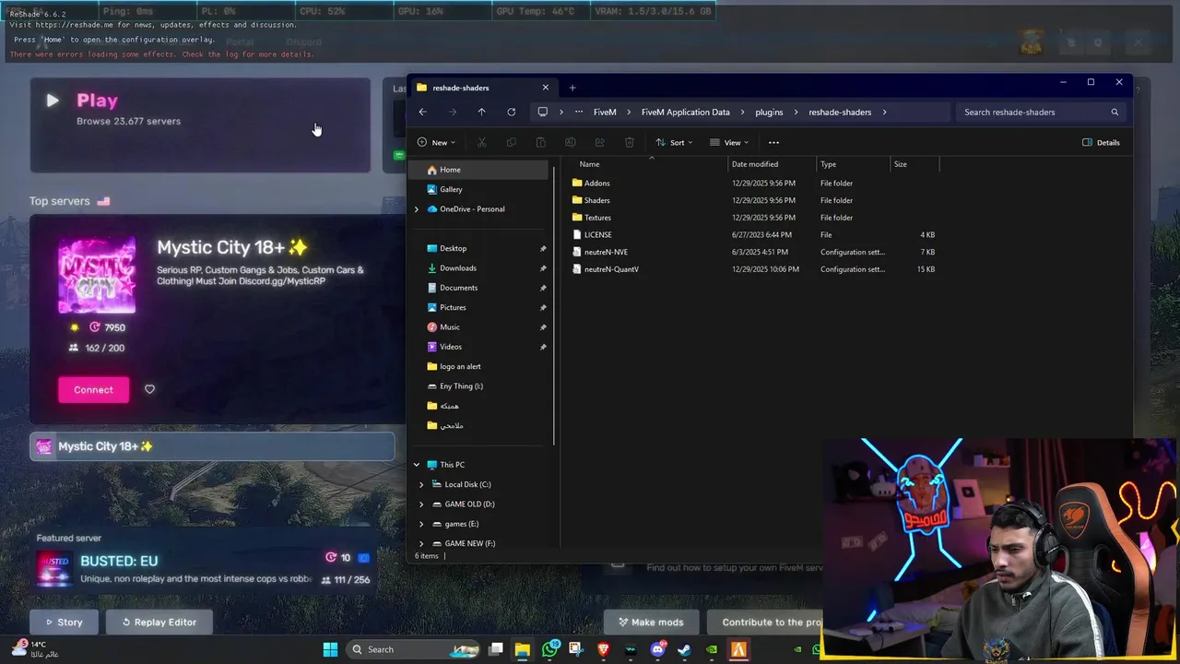Go up one folder level in Explorer
Image resolution: width=1180 pixels, height=664 pixels.
point(481,113)
